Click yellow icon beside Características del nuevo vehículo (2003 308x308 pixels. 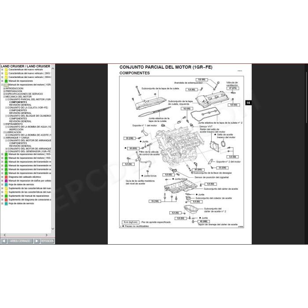click(6, 73)
